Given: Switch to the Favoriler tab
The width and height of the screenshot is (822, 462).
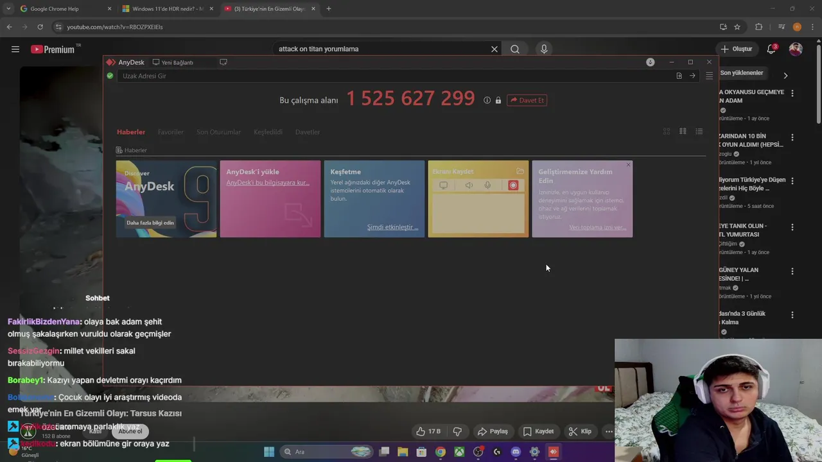Looking at the screenshot, I should (x=171, y=132).
